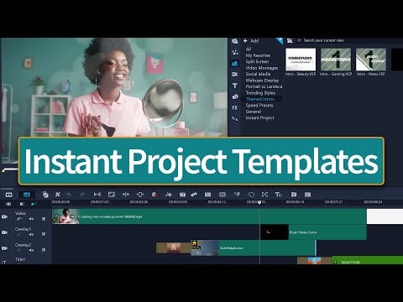Click the Overlay1 track camera icon
The height and width of the screenshot is (302, 403).
(5, 232)
